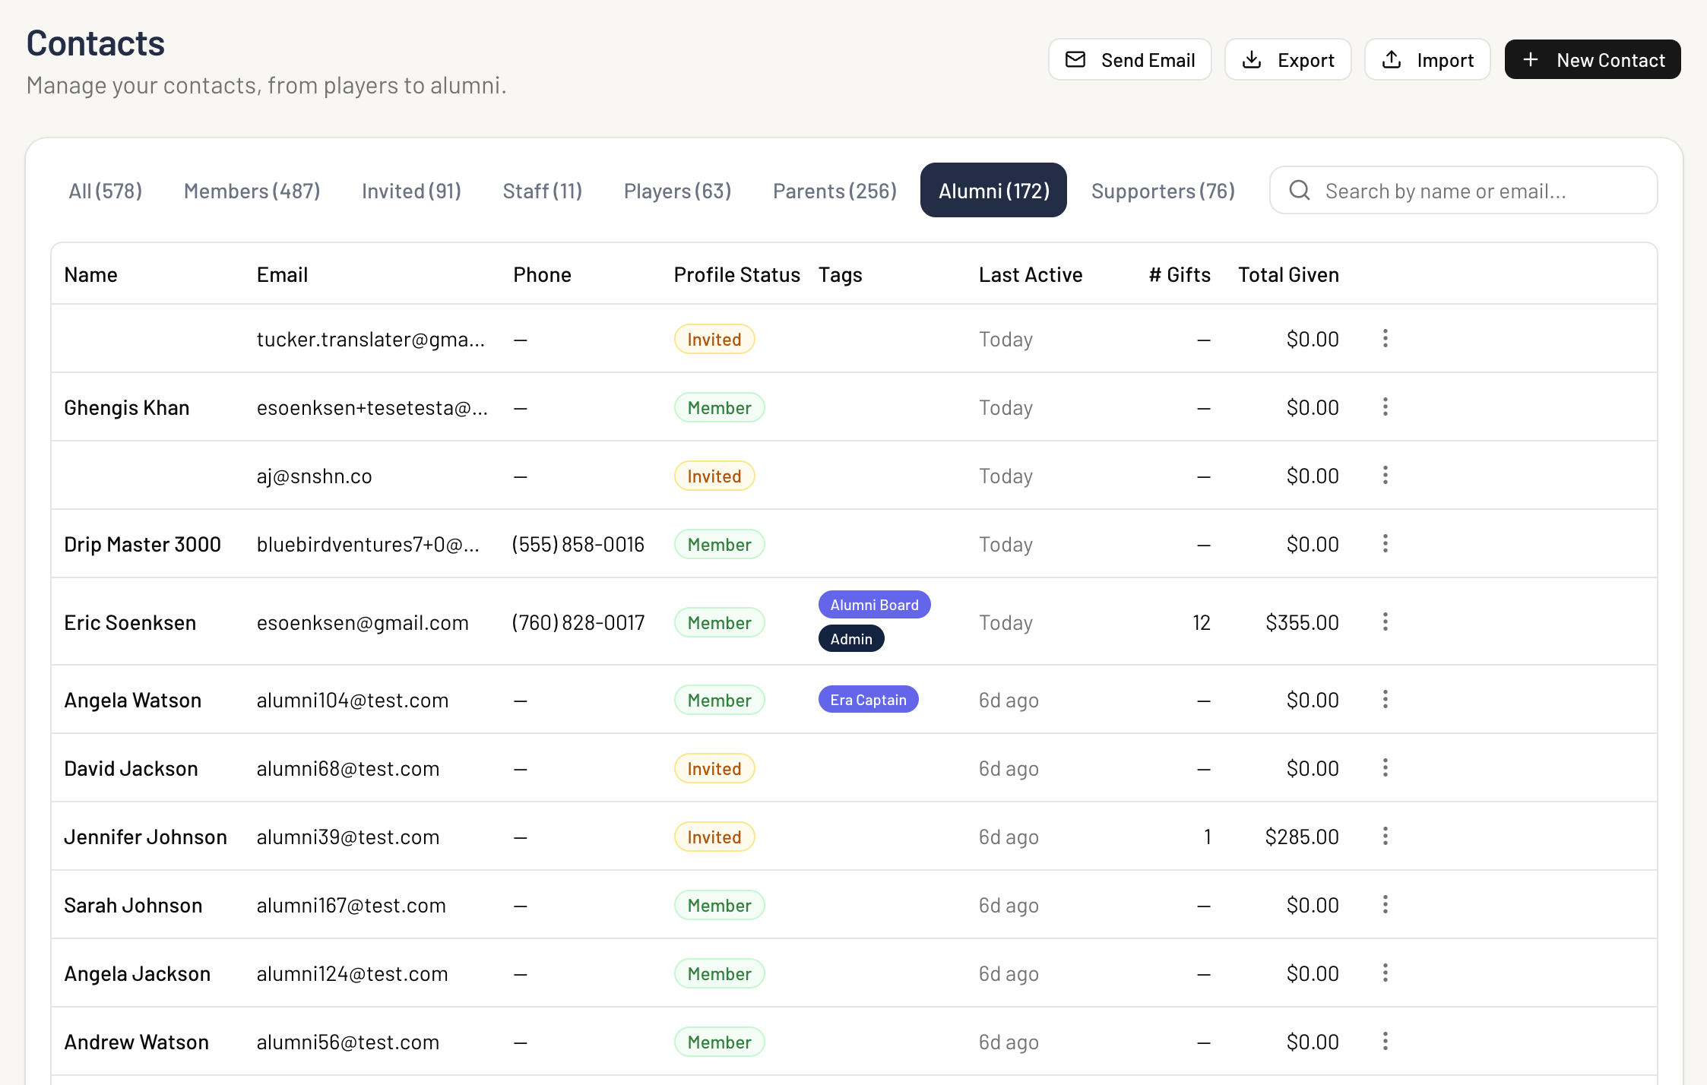Screen dimensions: 1707x1085
Task: Click the Send Email button
Action: pyautogui.click(x=1129, y=60)
